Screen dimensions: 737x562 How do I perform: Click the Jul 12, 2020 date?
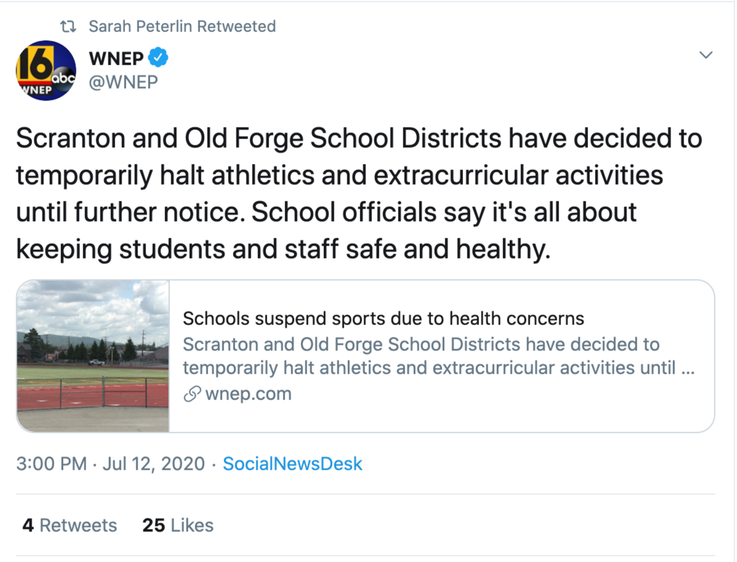pos(153,464)
